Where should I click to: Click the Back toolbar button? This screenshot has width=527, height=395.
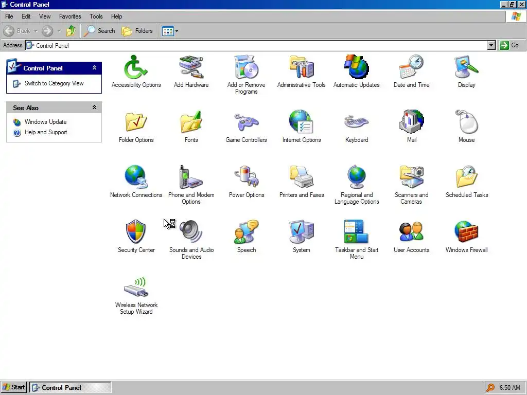pos(17,31)
